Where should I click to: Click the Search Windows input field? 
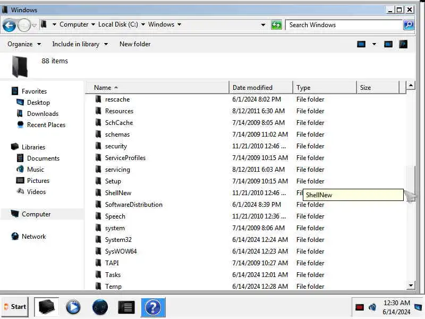[x=344, y=25]
